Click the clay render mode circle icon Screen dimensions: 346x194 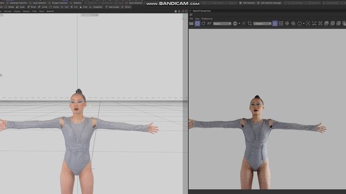tap(235, 24)
